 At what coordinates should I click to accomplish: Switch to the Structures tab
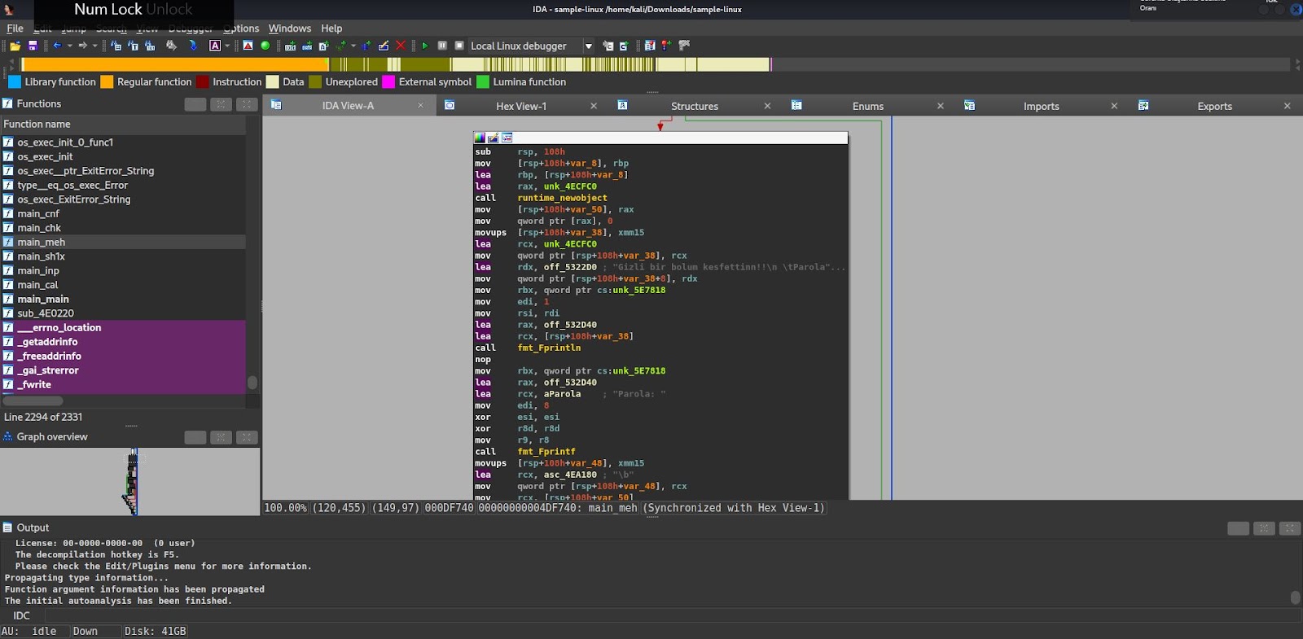[x=695, y=106]
